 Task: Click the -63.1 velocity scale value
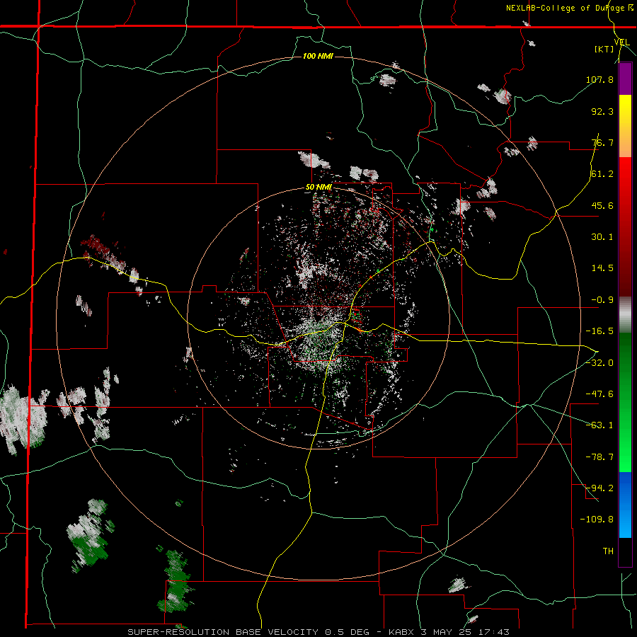[599, 425]
